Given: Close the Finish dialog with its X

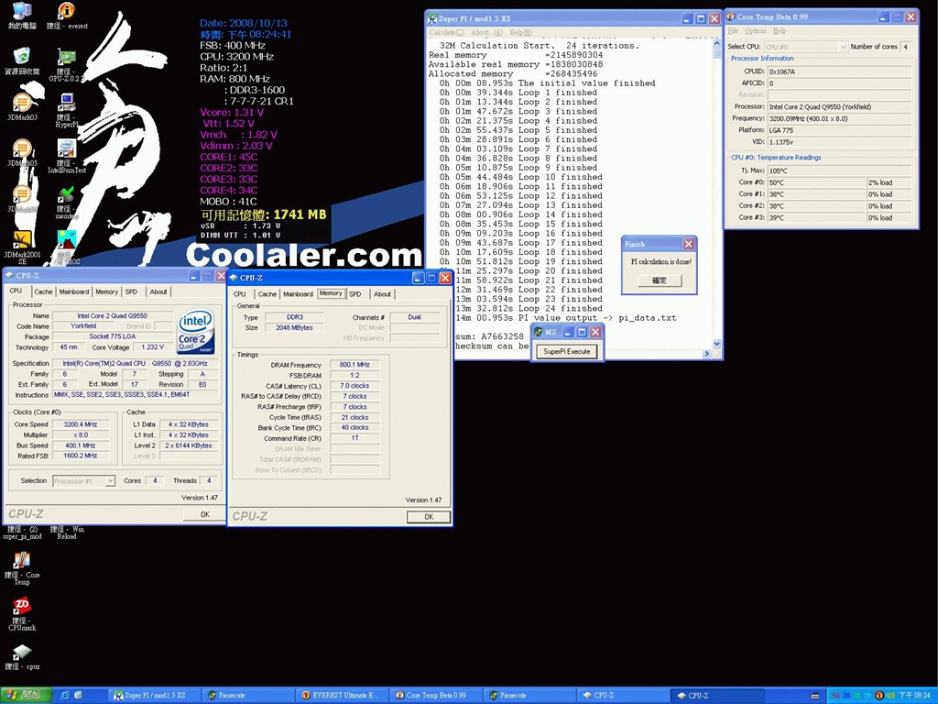Looking at the screenshot, I should pos(689,244).
